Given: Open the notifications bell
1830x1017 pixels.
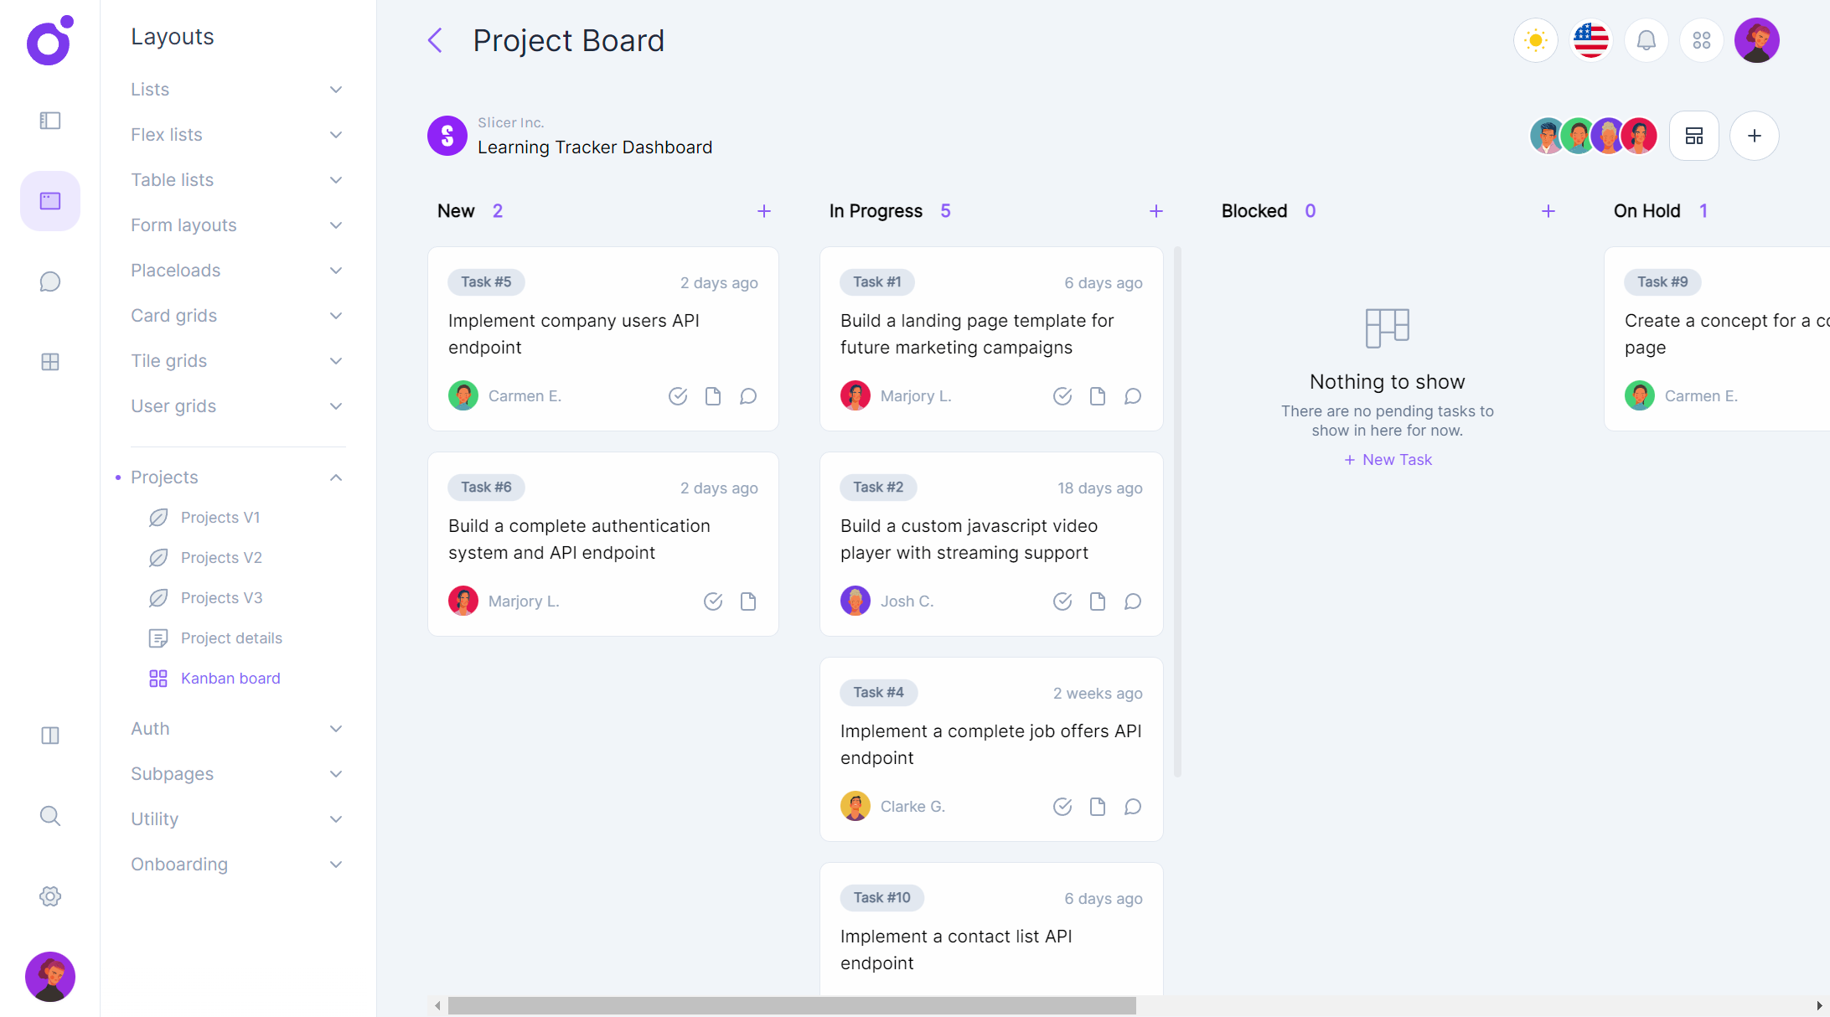Looking at the screenshot, I should point(1646,39).
